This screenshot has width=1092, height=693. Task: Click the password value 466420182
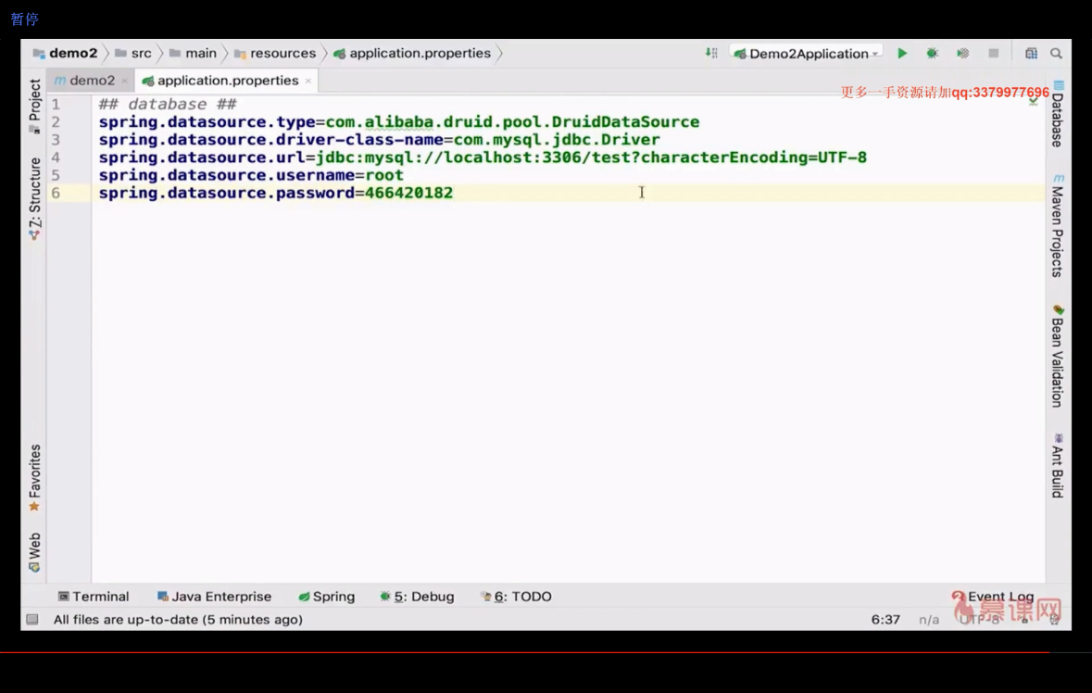click(x=408, y=193)
